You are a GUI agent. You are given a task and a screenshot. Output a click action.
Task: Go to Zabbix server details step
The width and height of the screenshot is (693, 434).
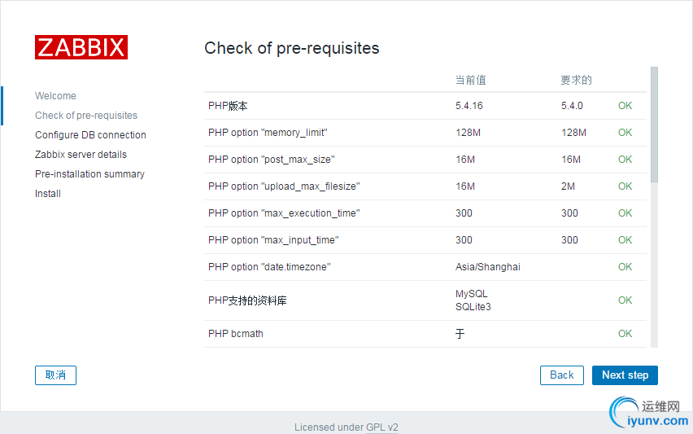[81, 155]
